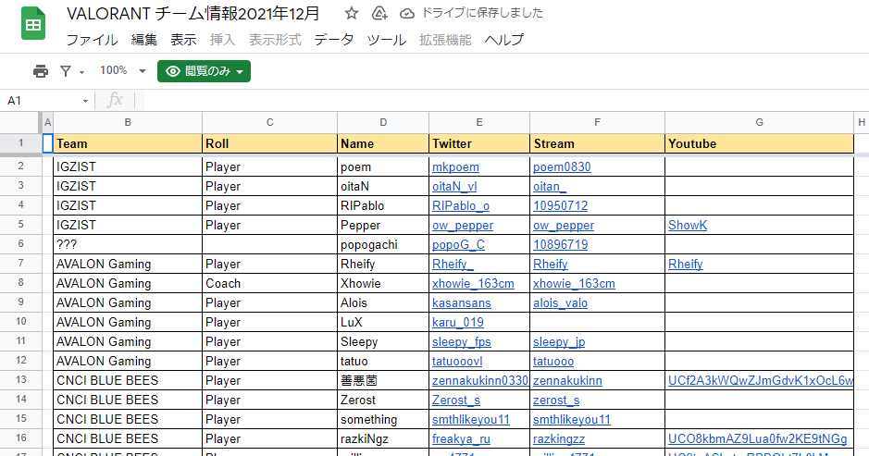
Task: Select the cell containing popogachi
Action: 383,244
